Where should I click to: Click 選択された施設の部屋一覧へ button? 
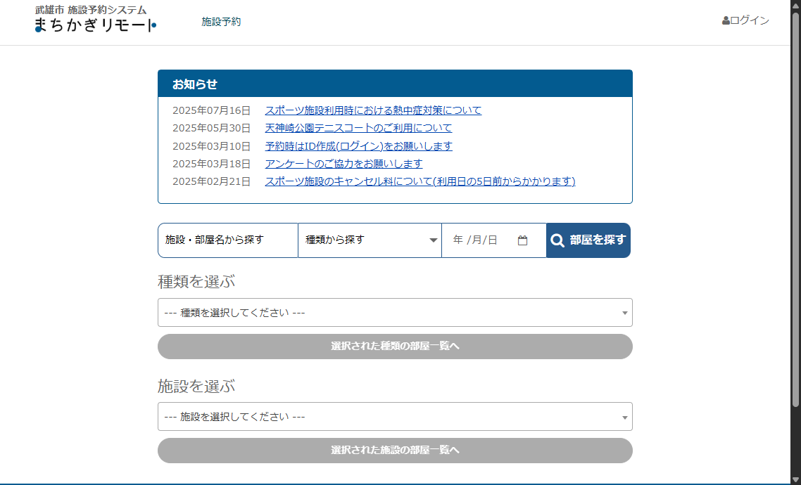(x=395, y=451)
